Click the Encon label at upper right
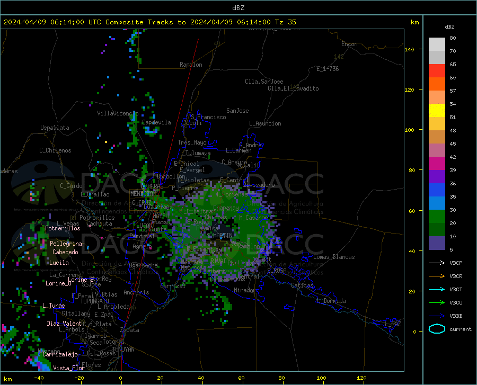477x385 pixels. [349, 44]
